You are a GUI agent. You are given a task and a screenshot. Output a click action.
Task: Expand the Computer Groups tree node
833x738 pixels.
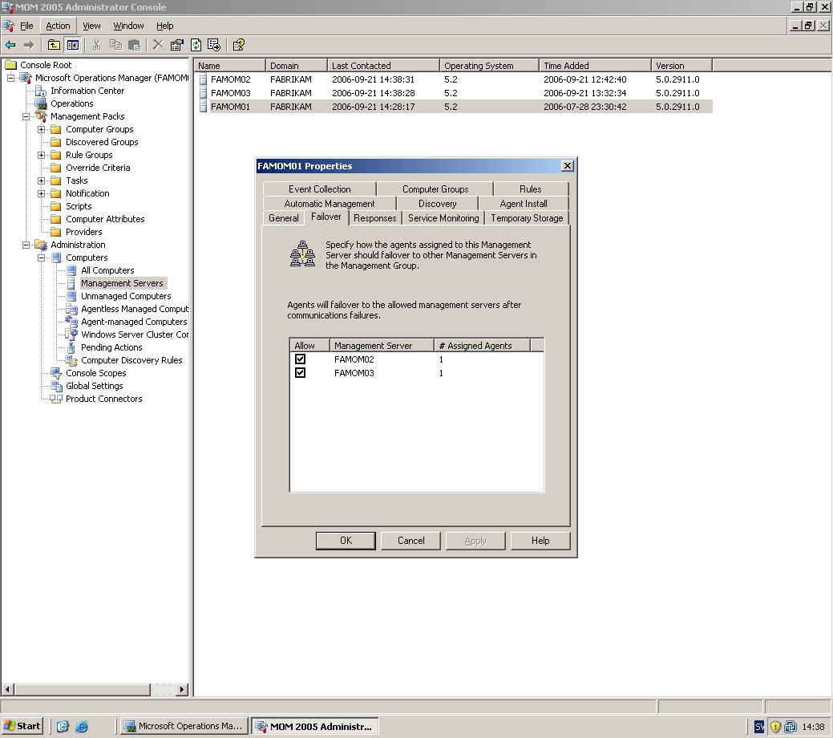(42, 129)
